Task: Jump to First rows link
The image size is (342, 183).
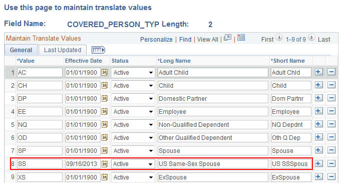Action: [x=267, y=40]
